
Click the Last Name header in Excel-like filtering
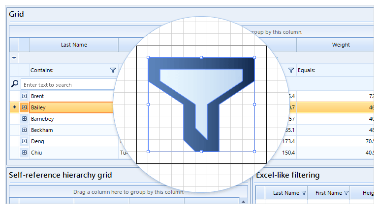coord(286,193)
